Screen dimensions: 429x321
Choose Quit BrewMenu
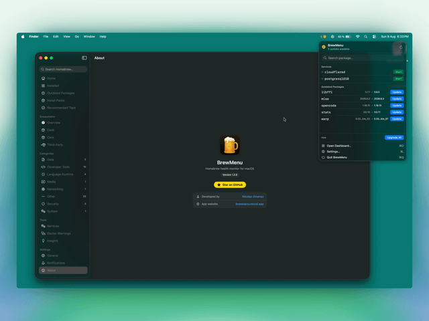363,157
